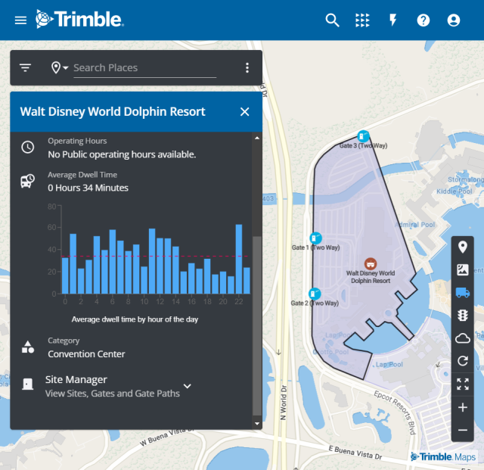The width and height of the screenshot is (484, 470).
Task: Open the search magnifier in header
Action: [x=332, y=20]
